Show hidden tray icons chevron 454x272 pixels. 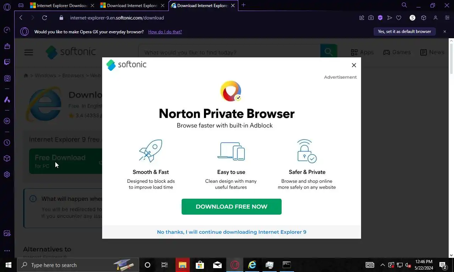point(383,265)
